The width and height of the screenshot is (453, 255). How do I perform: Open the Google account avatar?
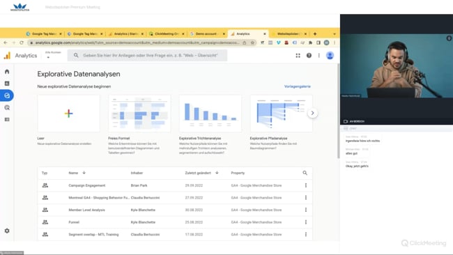[330, 56]
